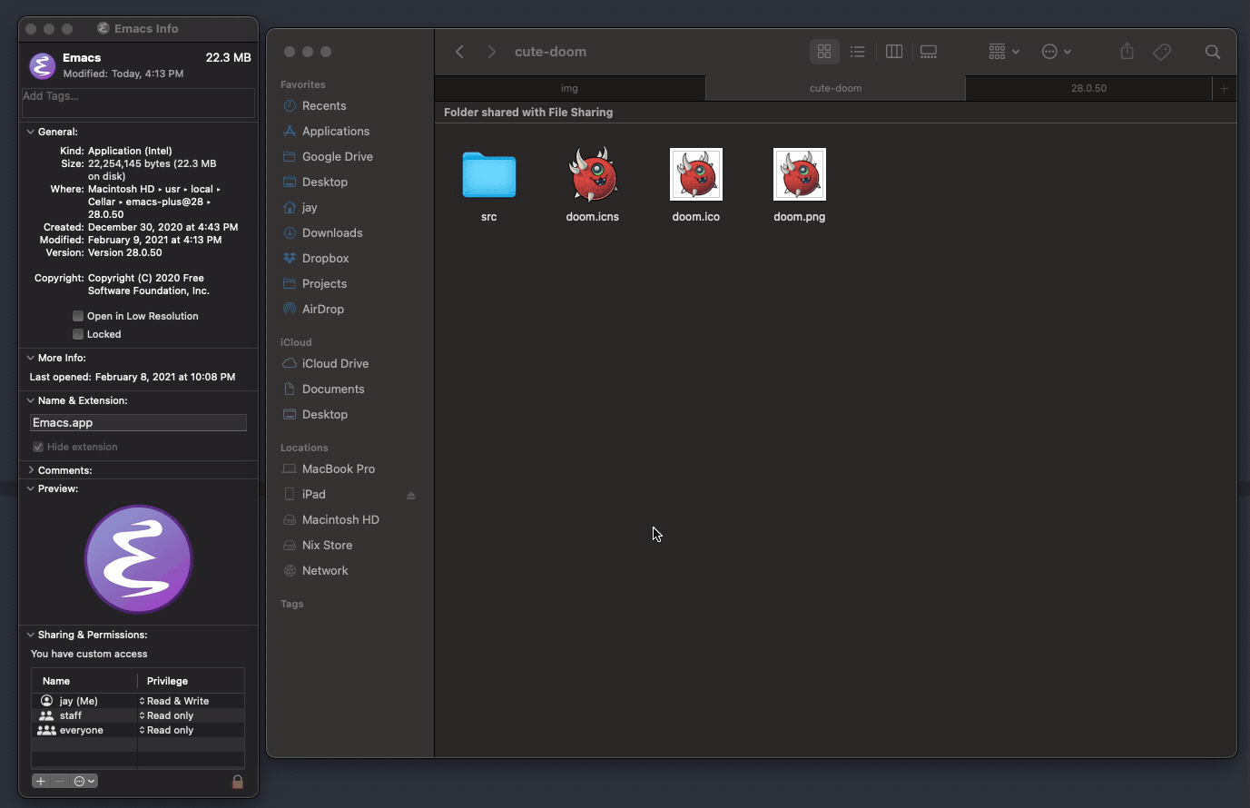Add a user with the plus button
Viewport: 1250px width, 808px height.
point(41,781)
